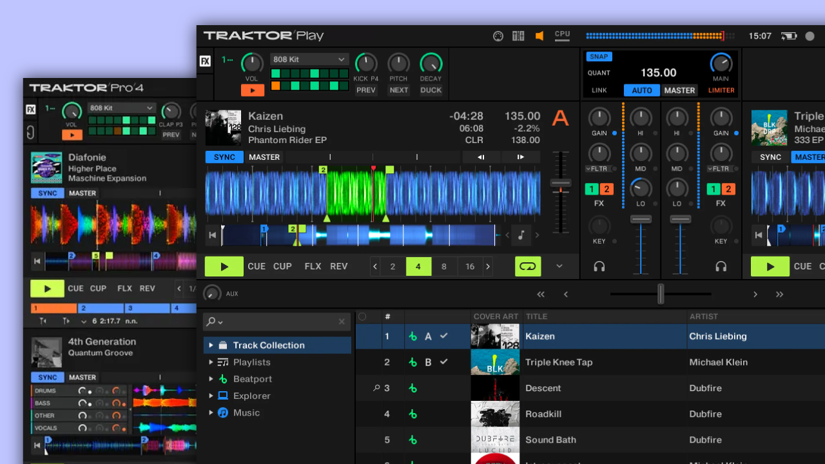The image size is (825, 464).
Task: Click the orange play button under VOL knob
Action: click(x=253, y=90)
